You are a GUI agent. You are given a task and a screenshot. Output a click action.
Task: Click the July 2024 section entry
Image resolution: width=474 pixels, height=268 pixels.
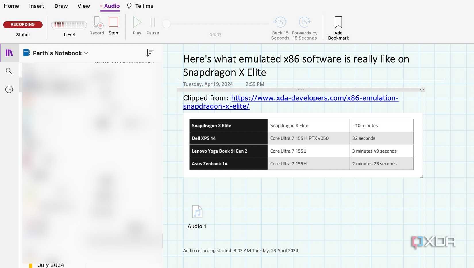pos(51,265)
